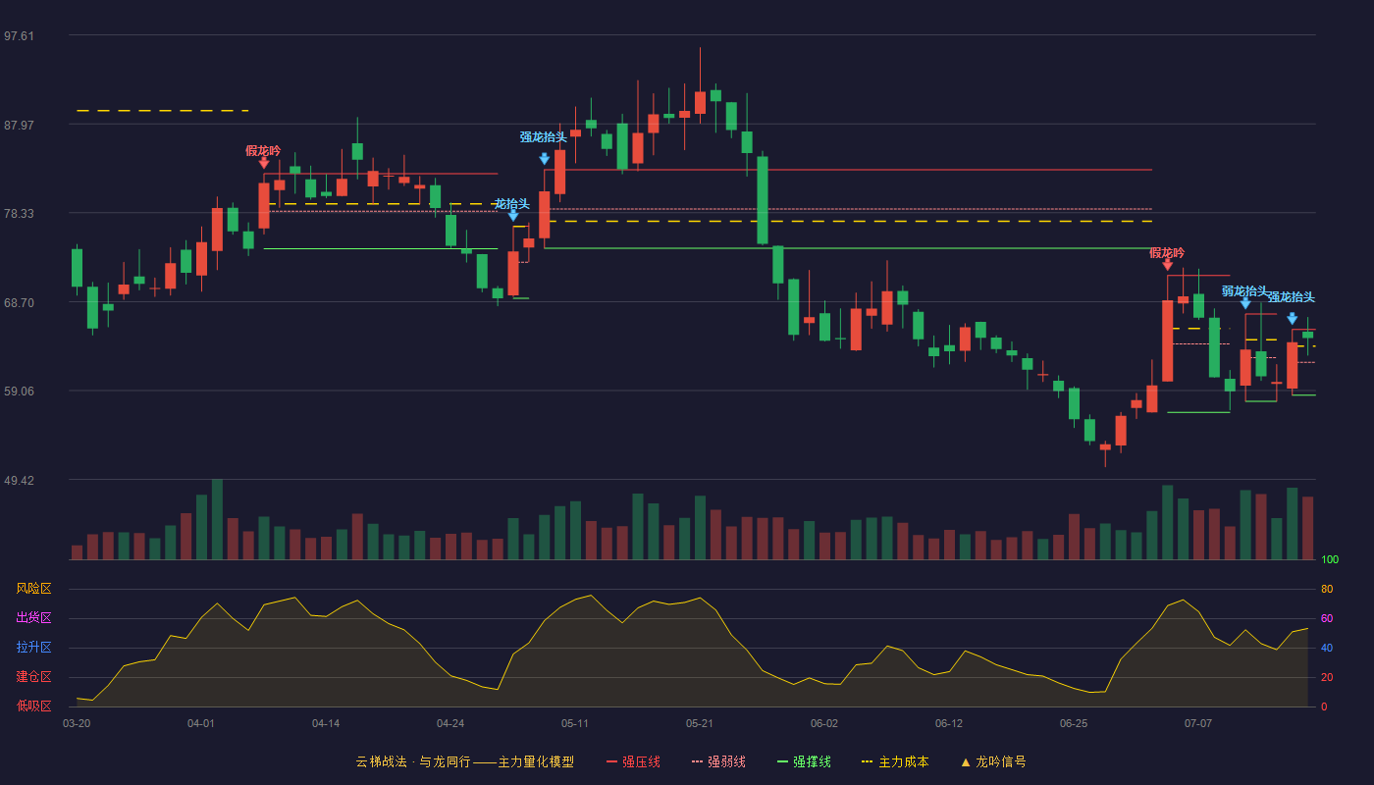
Task: Click red arrow under July 假龙吟 signal
Action: pos(1168,264)
